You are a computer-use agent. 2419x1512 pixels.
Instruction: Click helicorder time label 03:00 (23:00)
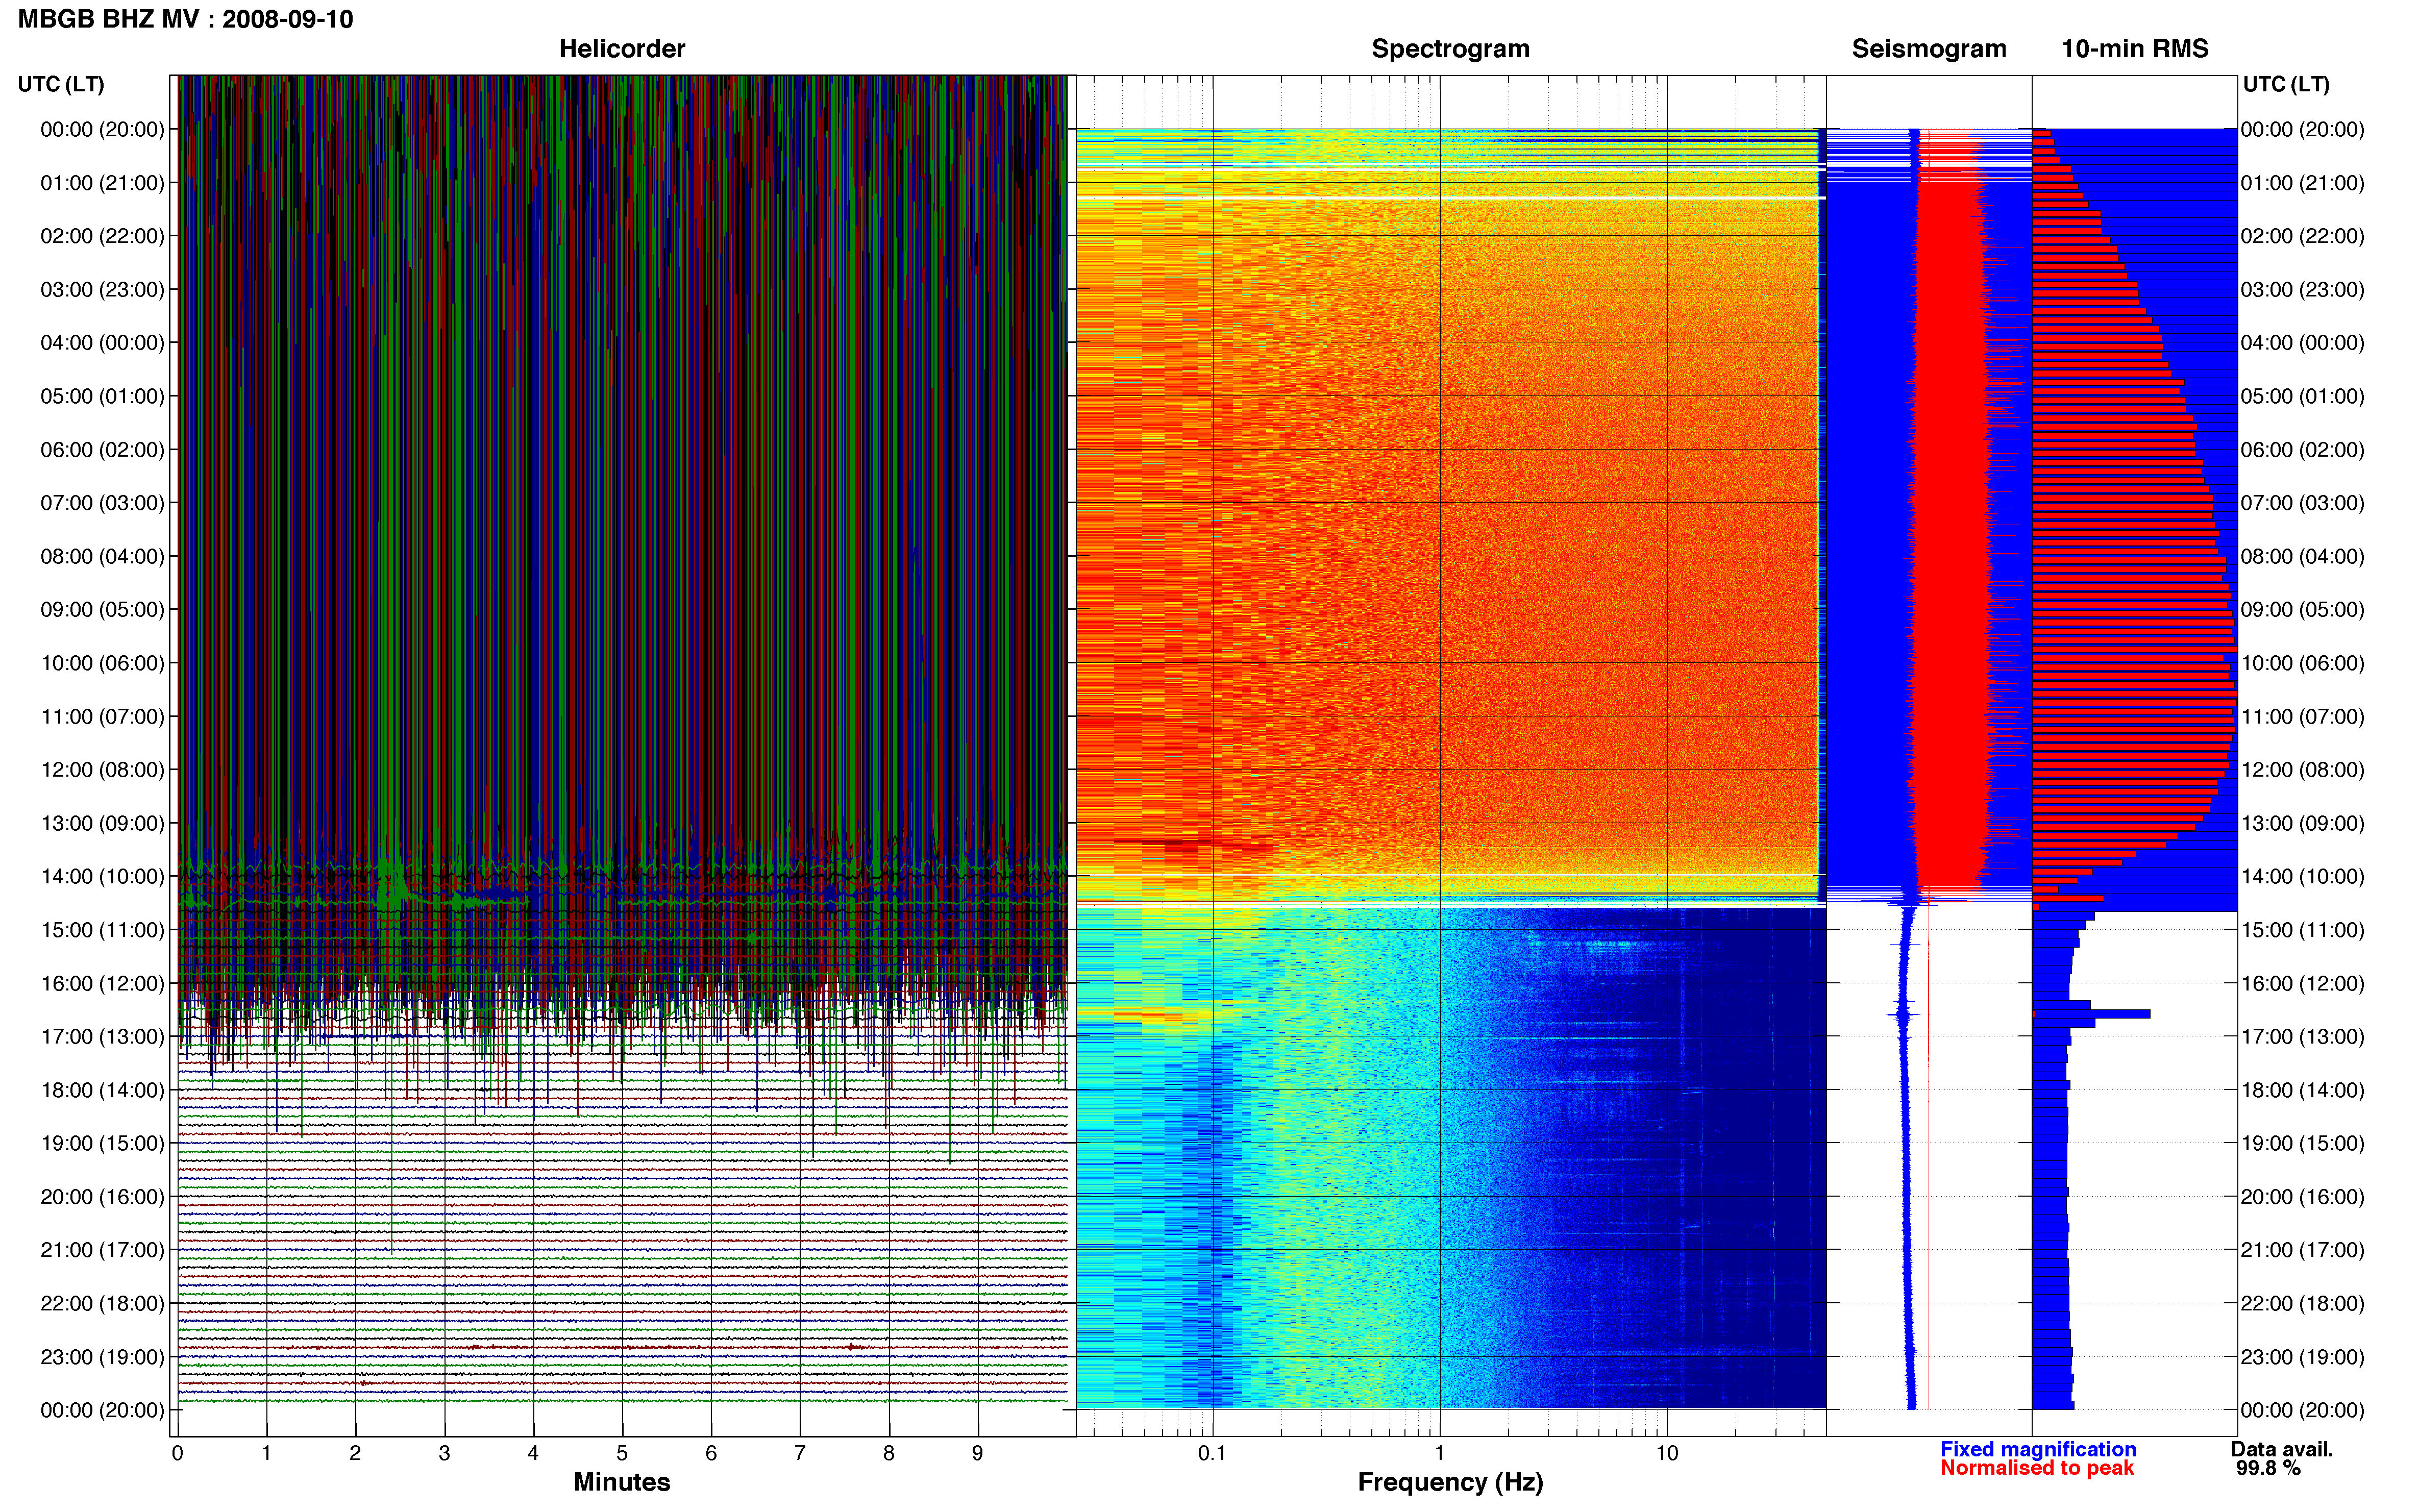pos(102,290)
